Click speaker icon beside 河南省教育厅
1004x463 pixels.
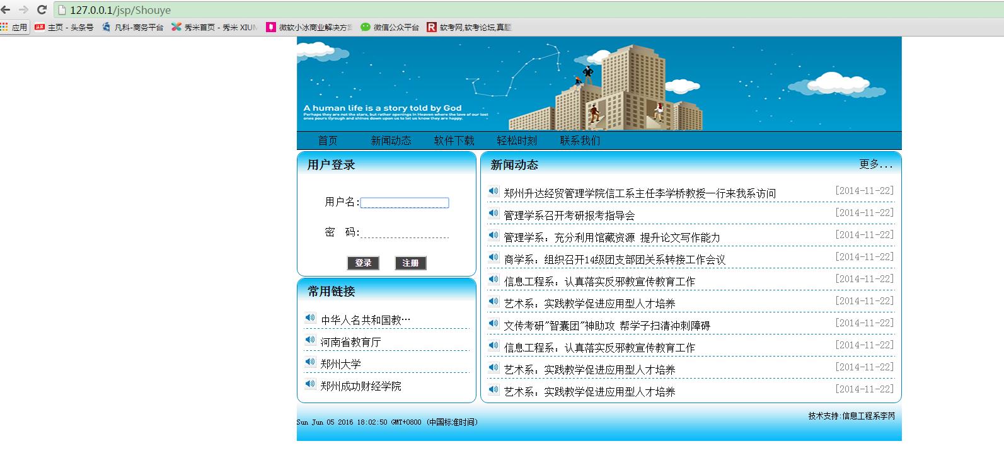(x=310, y=340)
